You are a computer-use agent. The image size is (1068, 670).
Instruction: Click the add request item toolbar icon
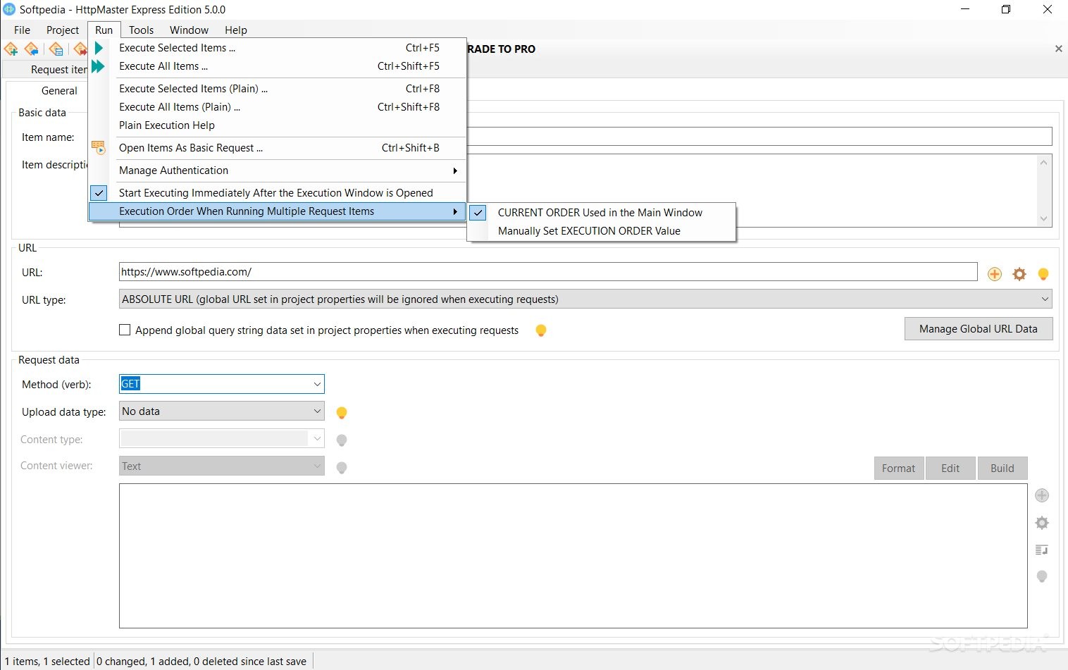coord(11,49)
